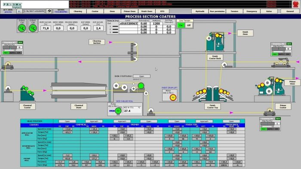Set lower right steering unit to CEN
The image size is (301, 169).
coord(276,129)
